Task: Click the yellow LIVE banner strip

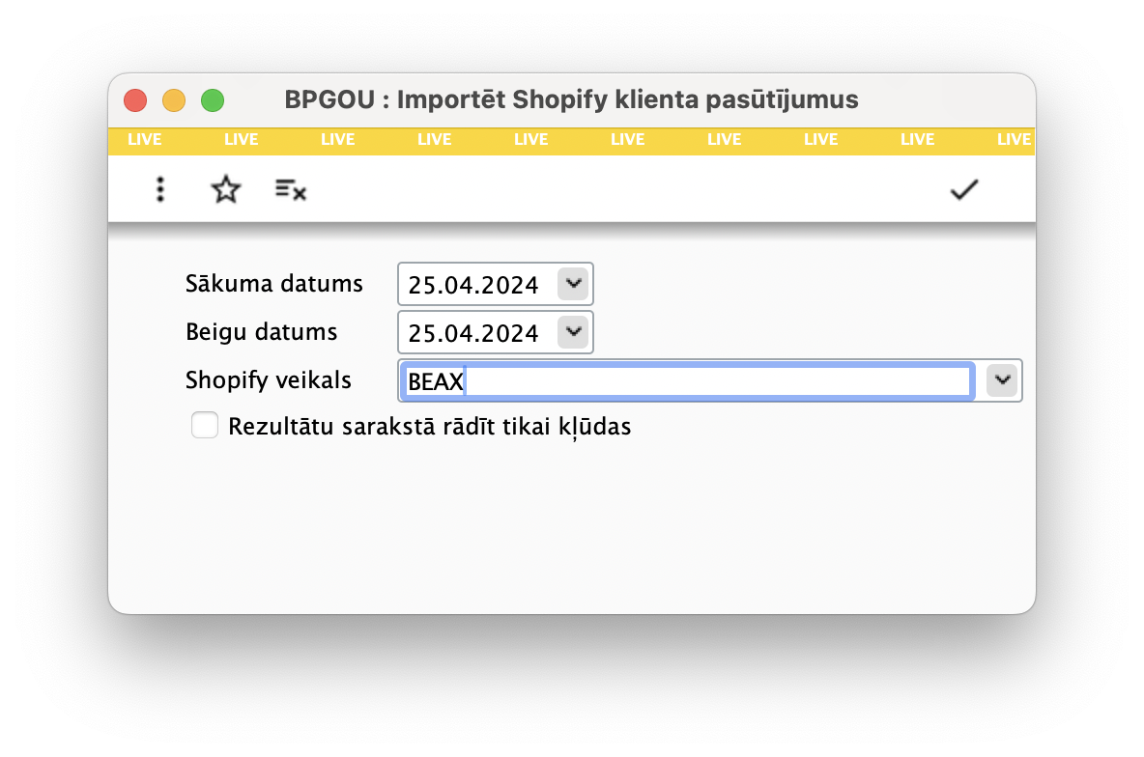Action: (x=571, y=139)
